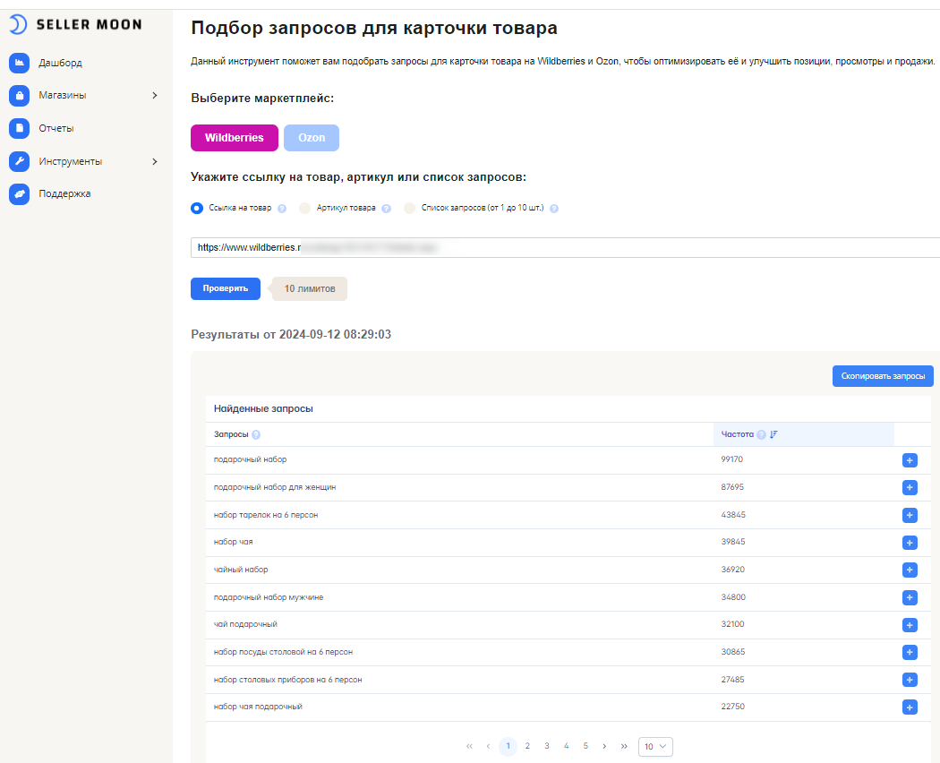This screenshot has height=763, width=940.
Task: Add query 'подарочный набор' with plus button
Action: [x=910, y=460]
